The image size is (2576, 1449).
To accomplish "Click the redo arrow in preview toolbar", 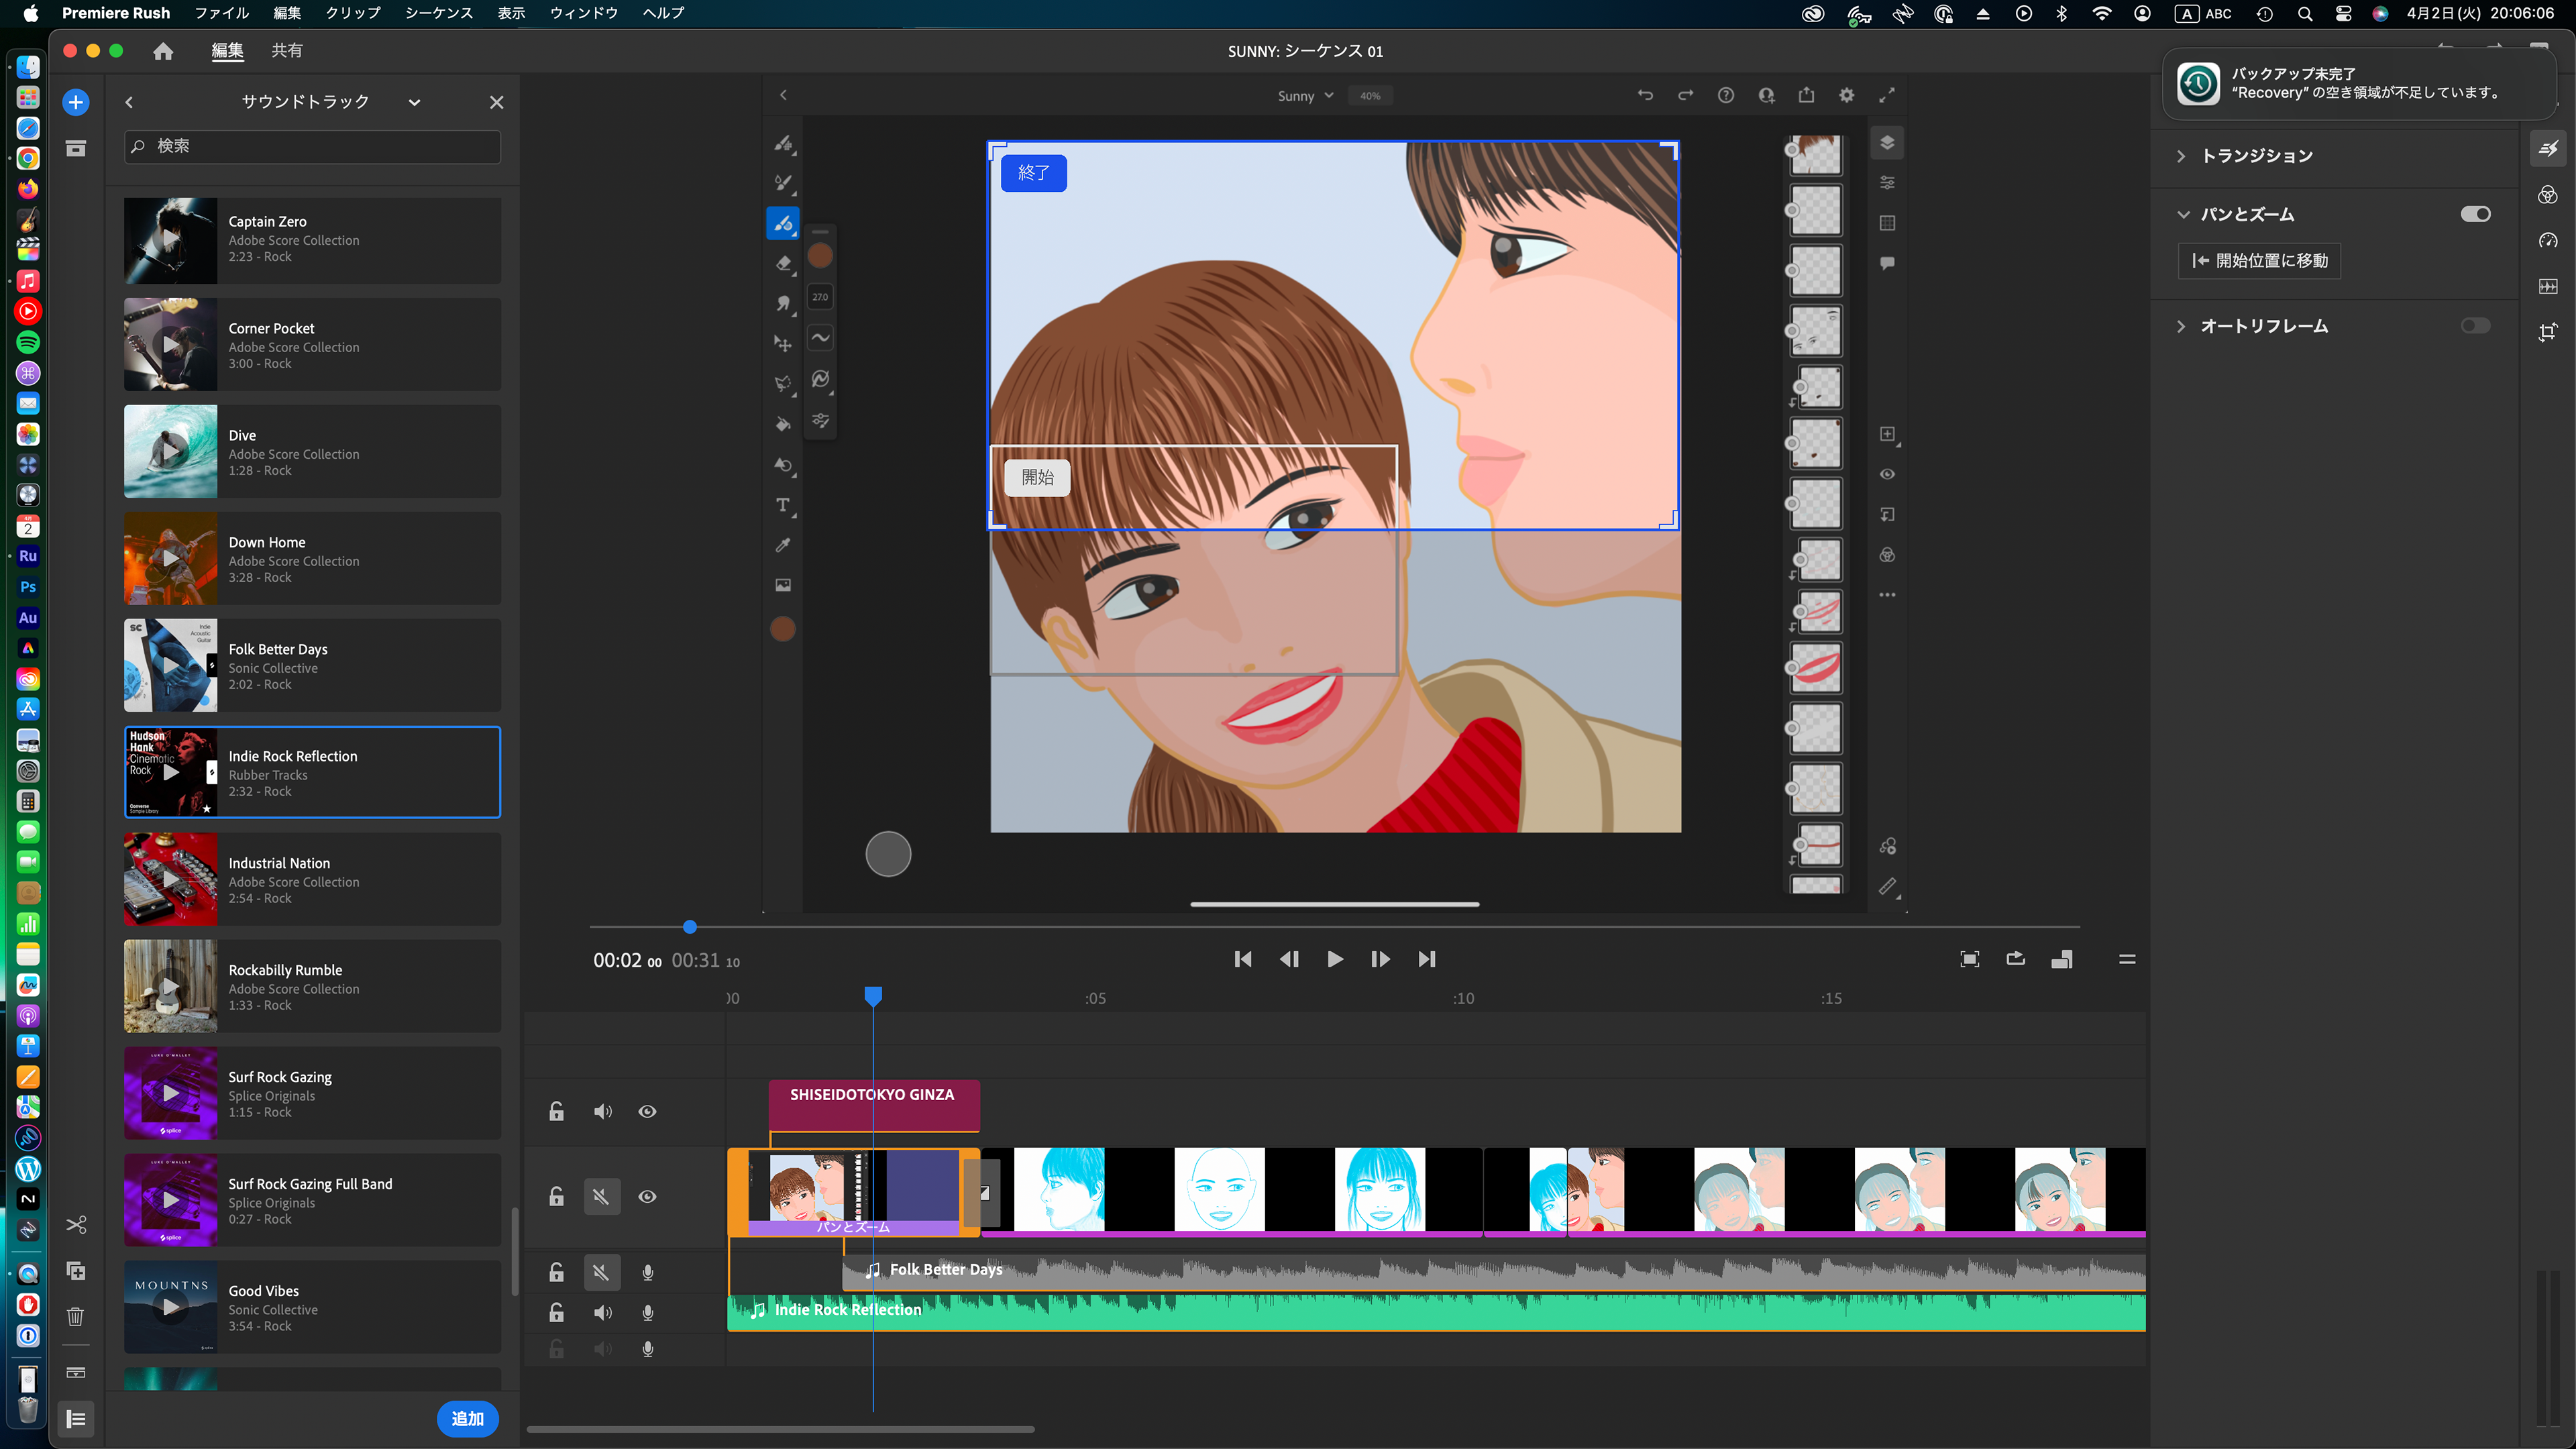I will 1685,95.
